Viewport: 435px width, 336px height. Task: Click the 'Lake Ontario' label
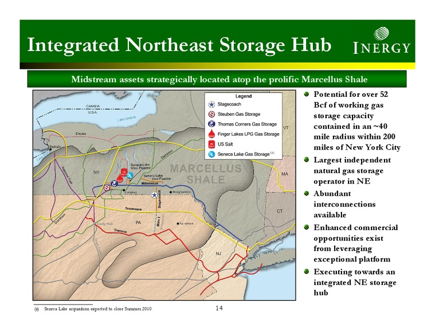point(127,119)
